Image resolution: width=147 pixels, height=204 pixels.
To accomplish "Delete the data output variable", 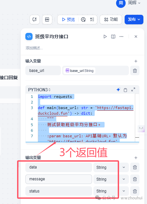I will pos(135,167).
